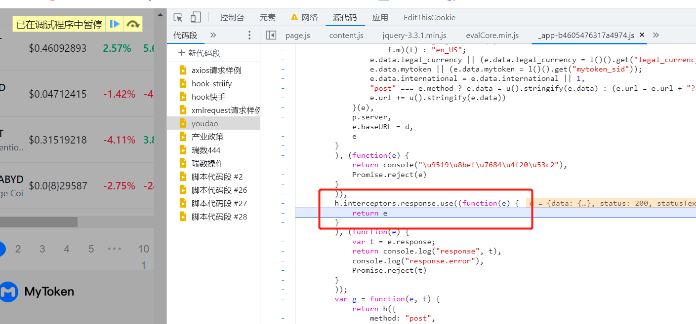The height and width of the screenshot is (324, 696).
Task: Expand more sidebar tabs chevron next to 代码段
Action: tap(213, 35)
